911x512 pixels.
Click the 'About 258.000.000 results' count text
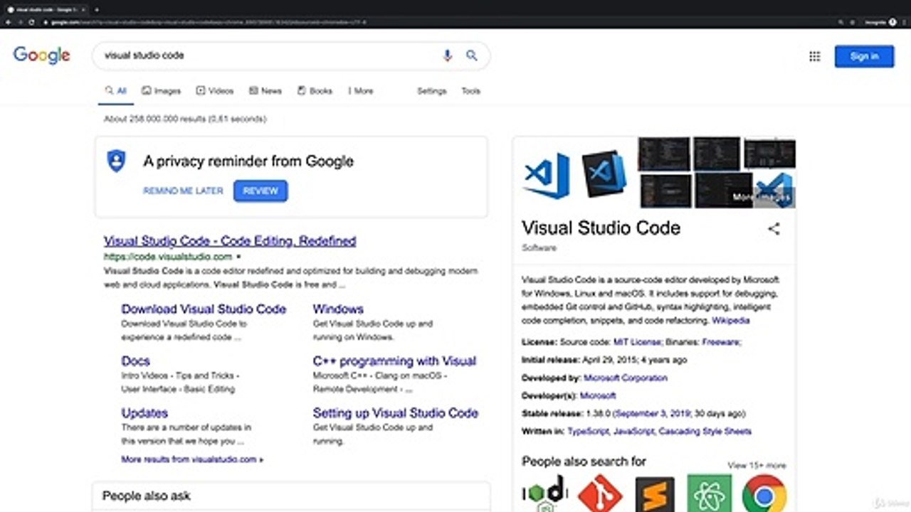(x=185, y=119)
